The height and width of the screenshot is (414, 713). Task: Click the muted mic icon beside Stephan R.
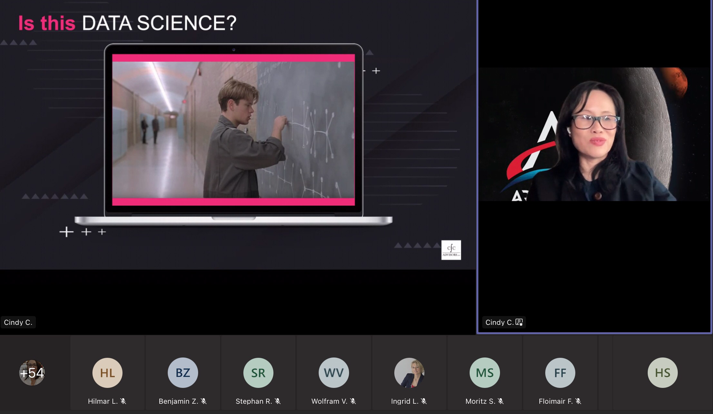pos(278,401)
